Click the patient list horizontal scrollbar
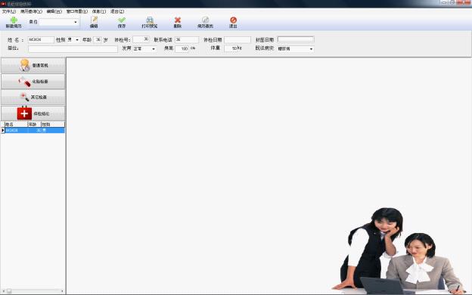 [33, 291]
